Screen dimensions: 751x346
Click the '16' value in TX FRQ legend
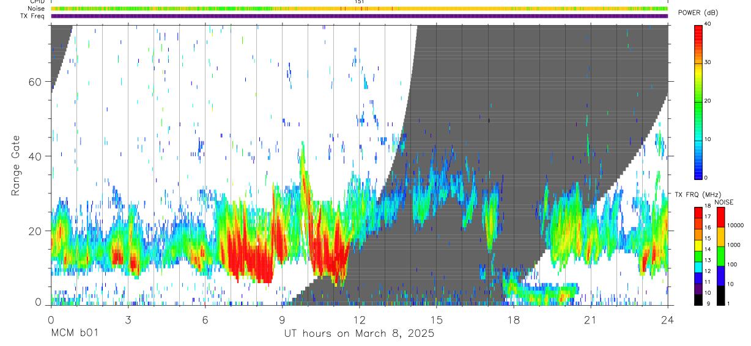708,228
